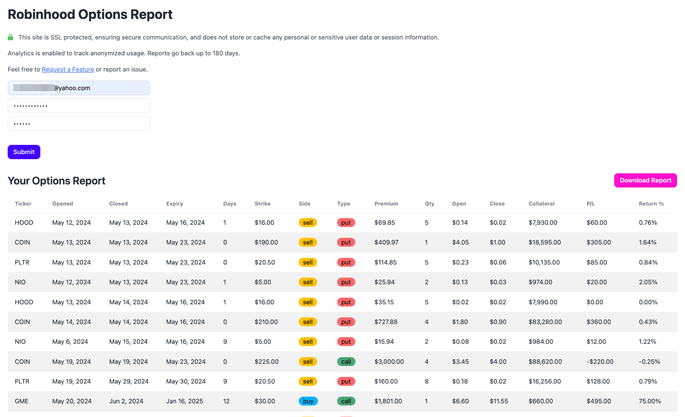Click the 0.00% return value
The height and width of the screenshot is (417, 685).
(x=648, y=302)
